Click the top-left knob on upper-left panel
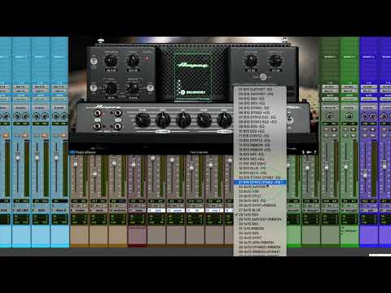The width and height of the screenshot is (391, 293). click(111, 60)
